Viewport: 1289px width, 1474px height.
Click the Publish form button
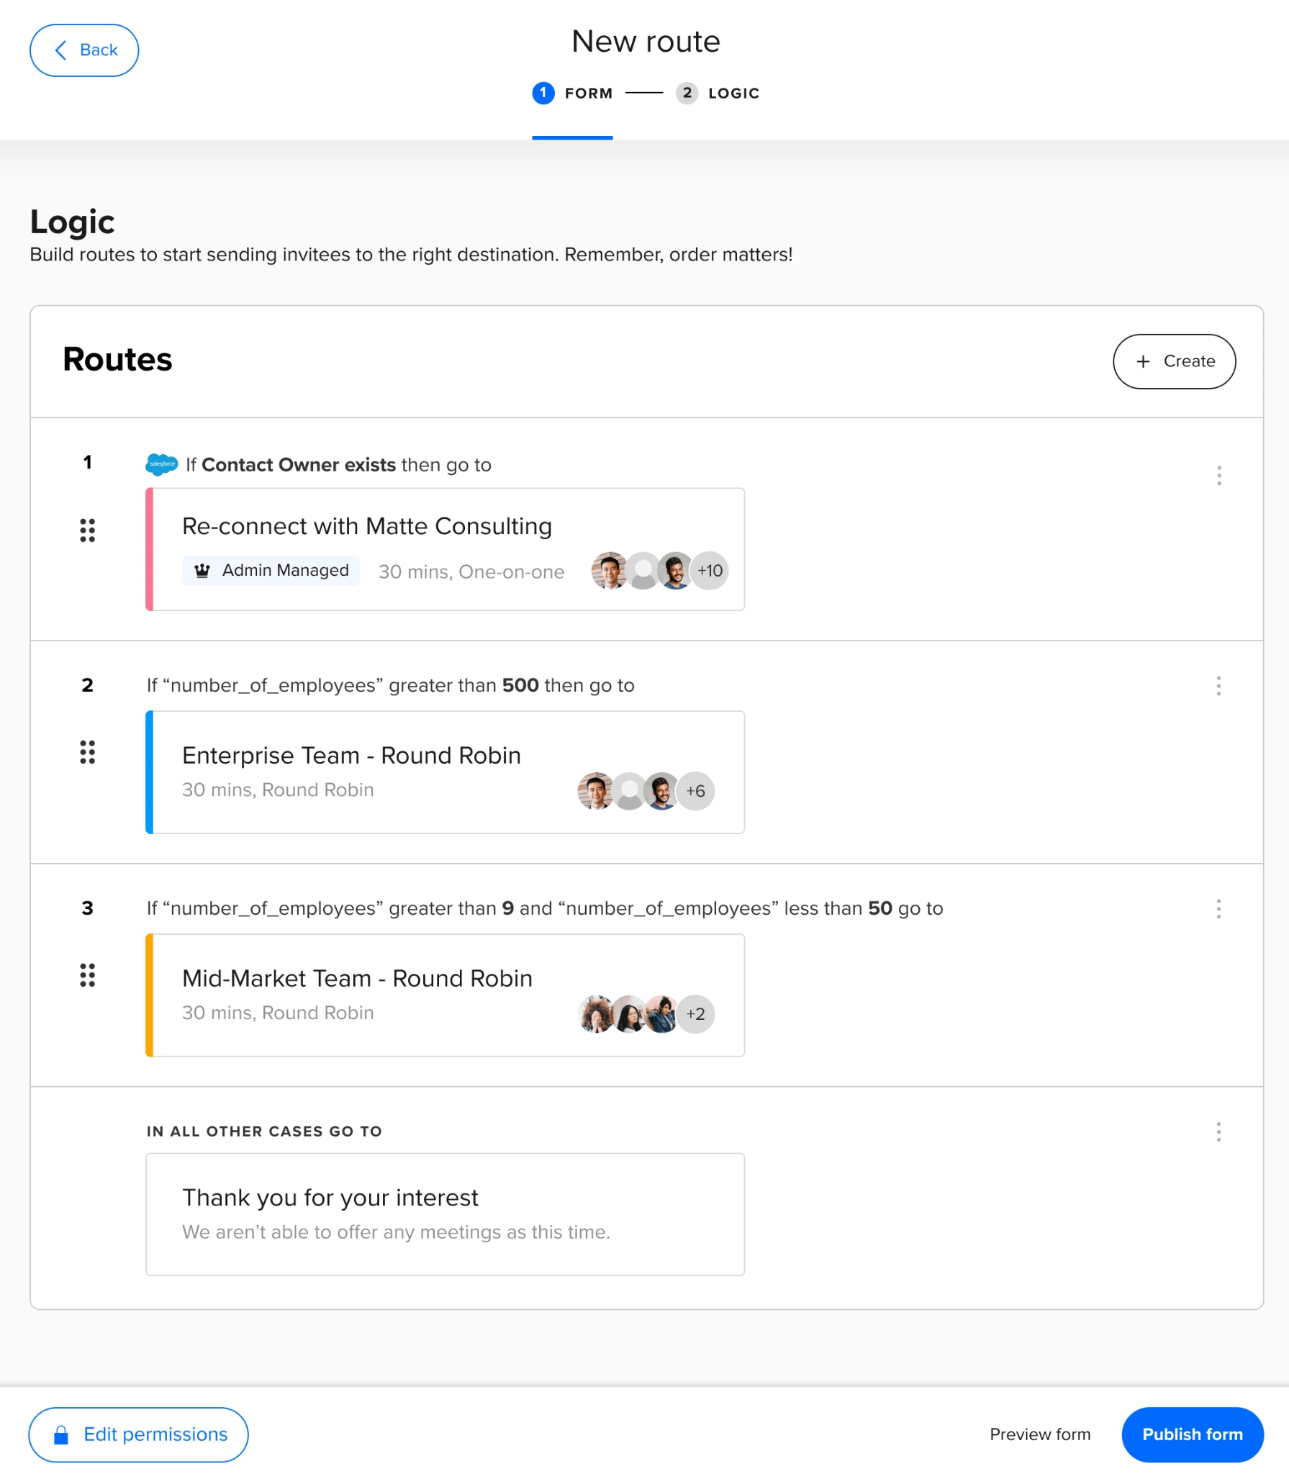(x=1192, y=1434)
